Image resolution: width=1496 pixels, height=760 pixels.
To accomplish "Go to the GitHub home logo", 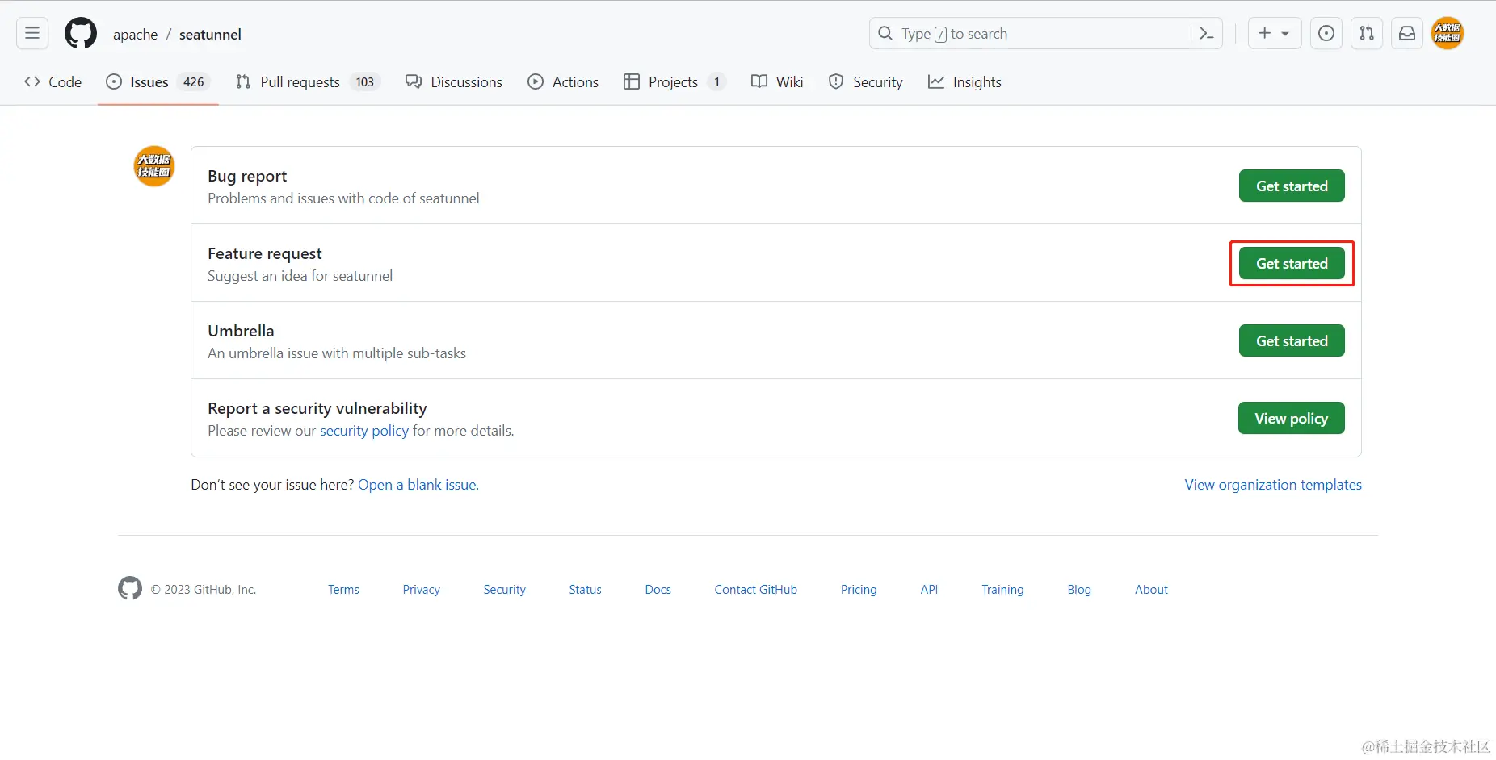I will click(81, 33).
